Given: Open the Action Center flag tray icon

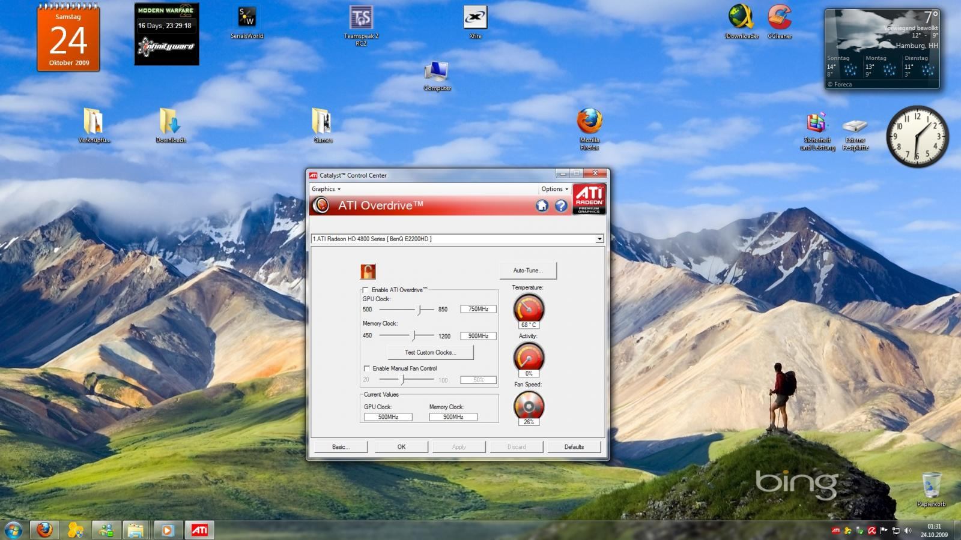Looking at the screenshot, I should click(884, 530).
